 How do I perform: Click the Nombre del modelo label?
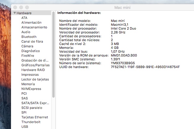point(75,21)
